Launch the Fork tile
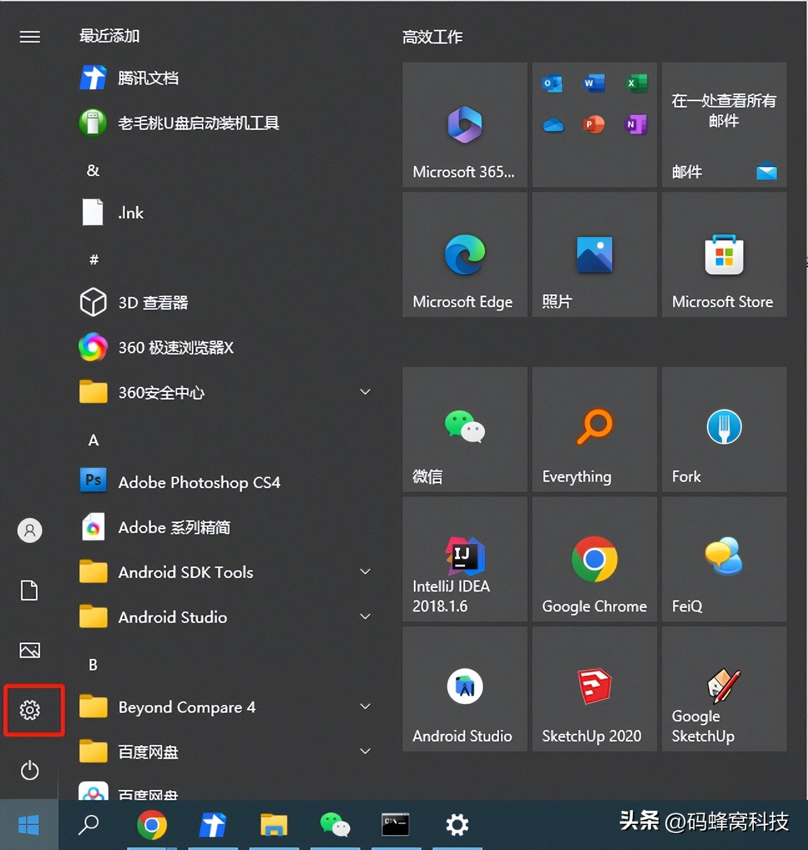 723,429
